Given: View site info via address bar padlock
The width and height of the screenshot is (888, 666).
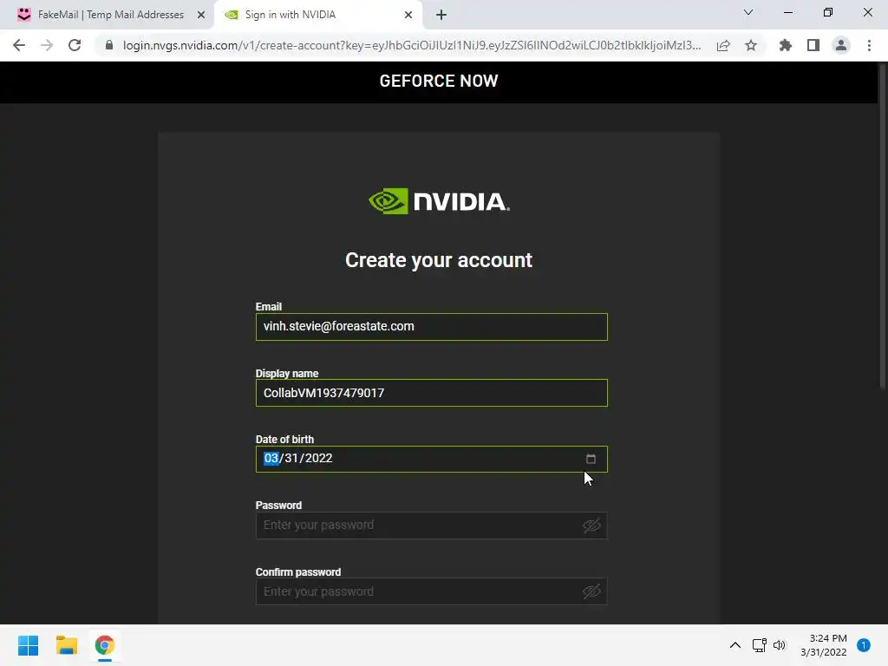Looking at the screenshot, I should (109, 45).
